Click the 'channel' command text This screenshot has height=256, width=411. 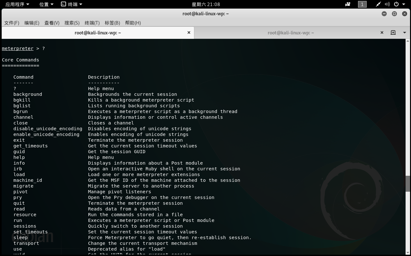click(x=23, y=117)
